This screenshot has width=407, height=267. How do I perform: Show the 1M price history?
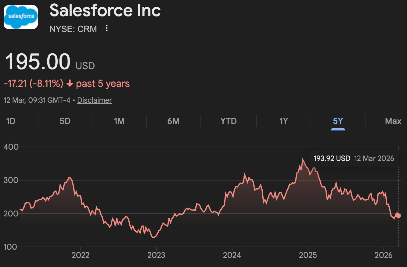(119, 121)
